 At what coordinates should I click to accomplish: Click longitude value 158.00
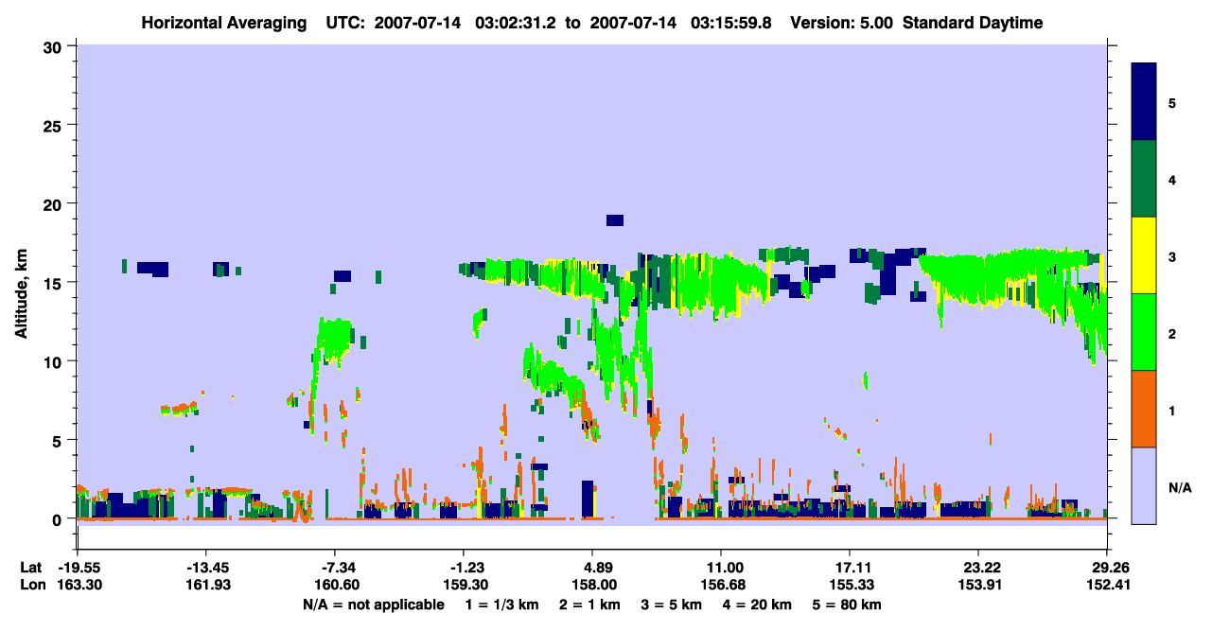(592, 585)
